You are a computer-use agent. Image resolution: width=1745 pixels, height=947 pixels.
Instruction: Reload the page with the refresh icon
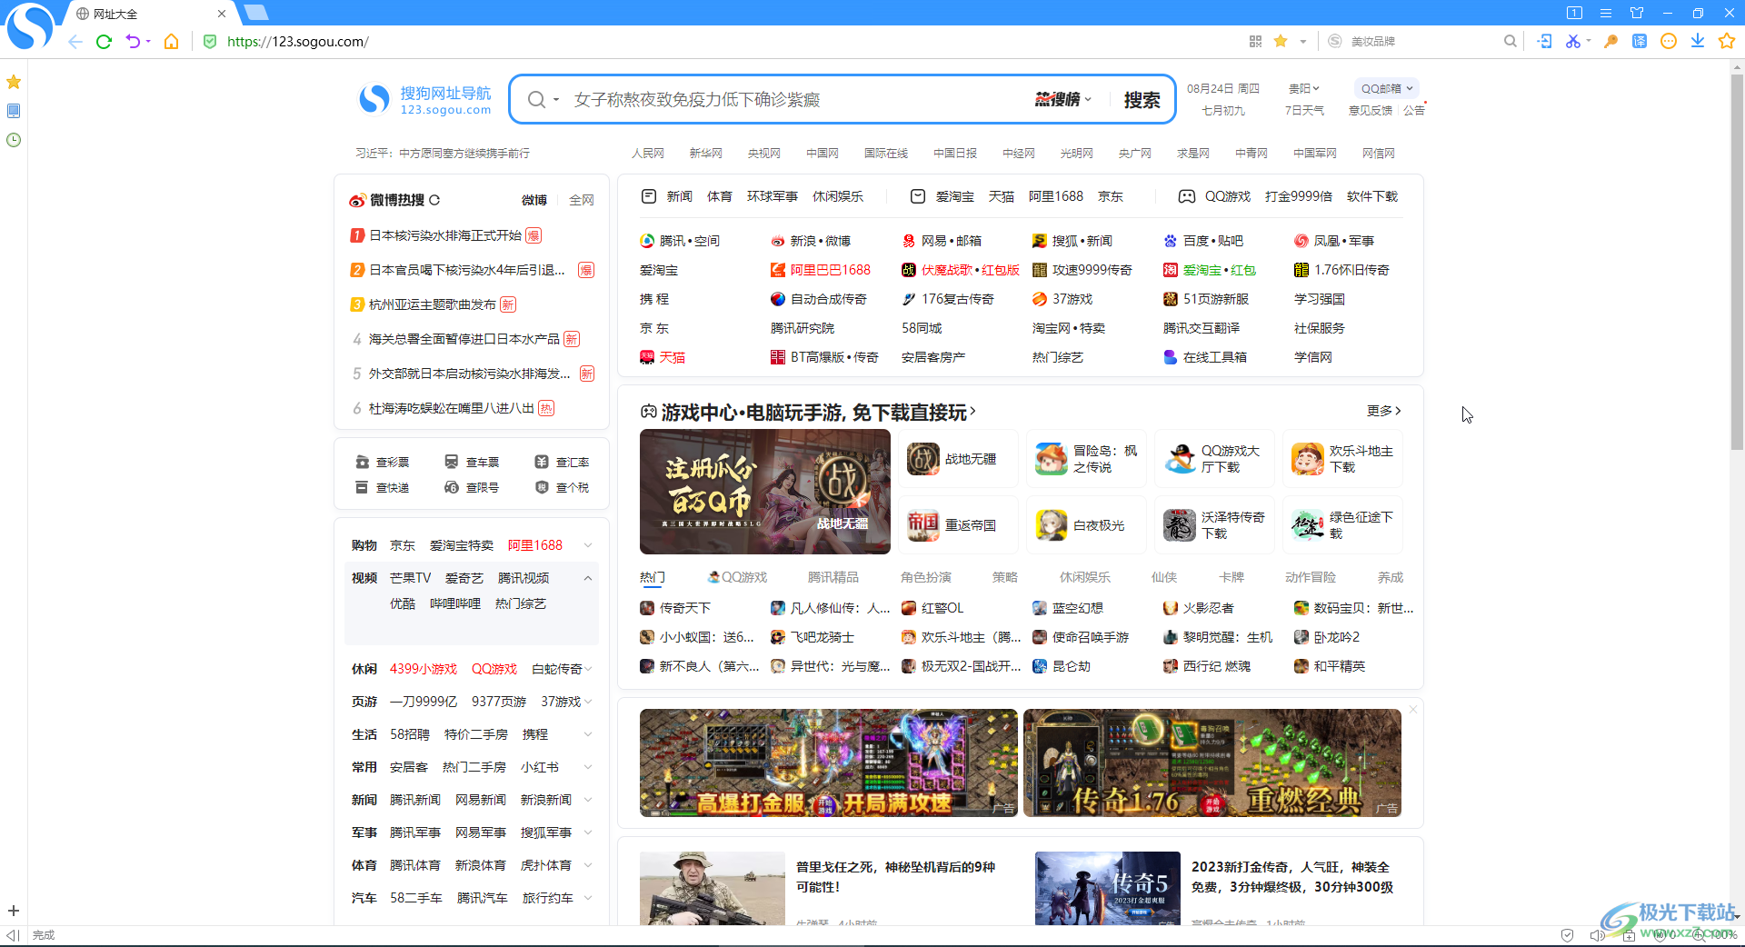(x=104, y=42)
